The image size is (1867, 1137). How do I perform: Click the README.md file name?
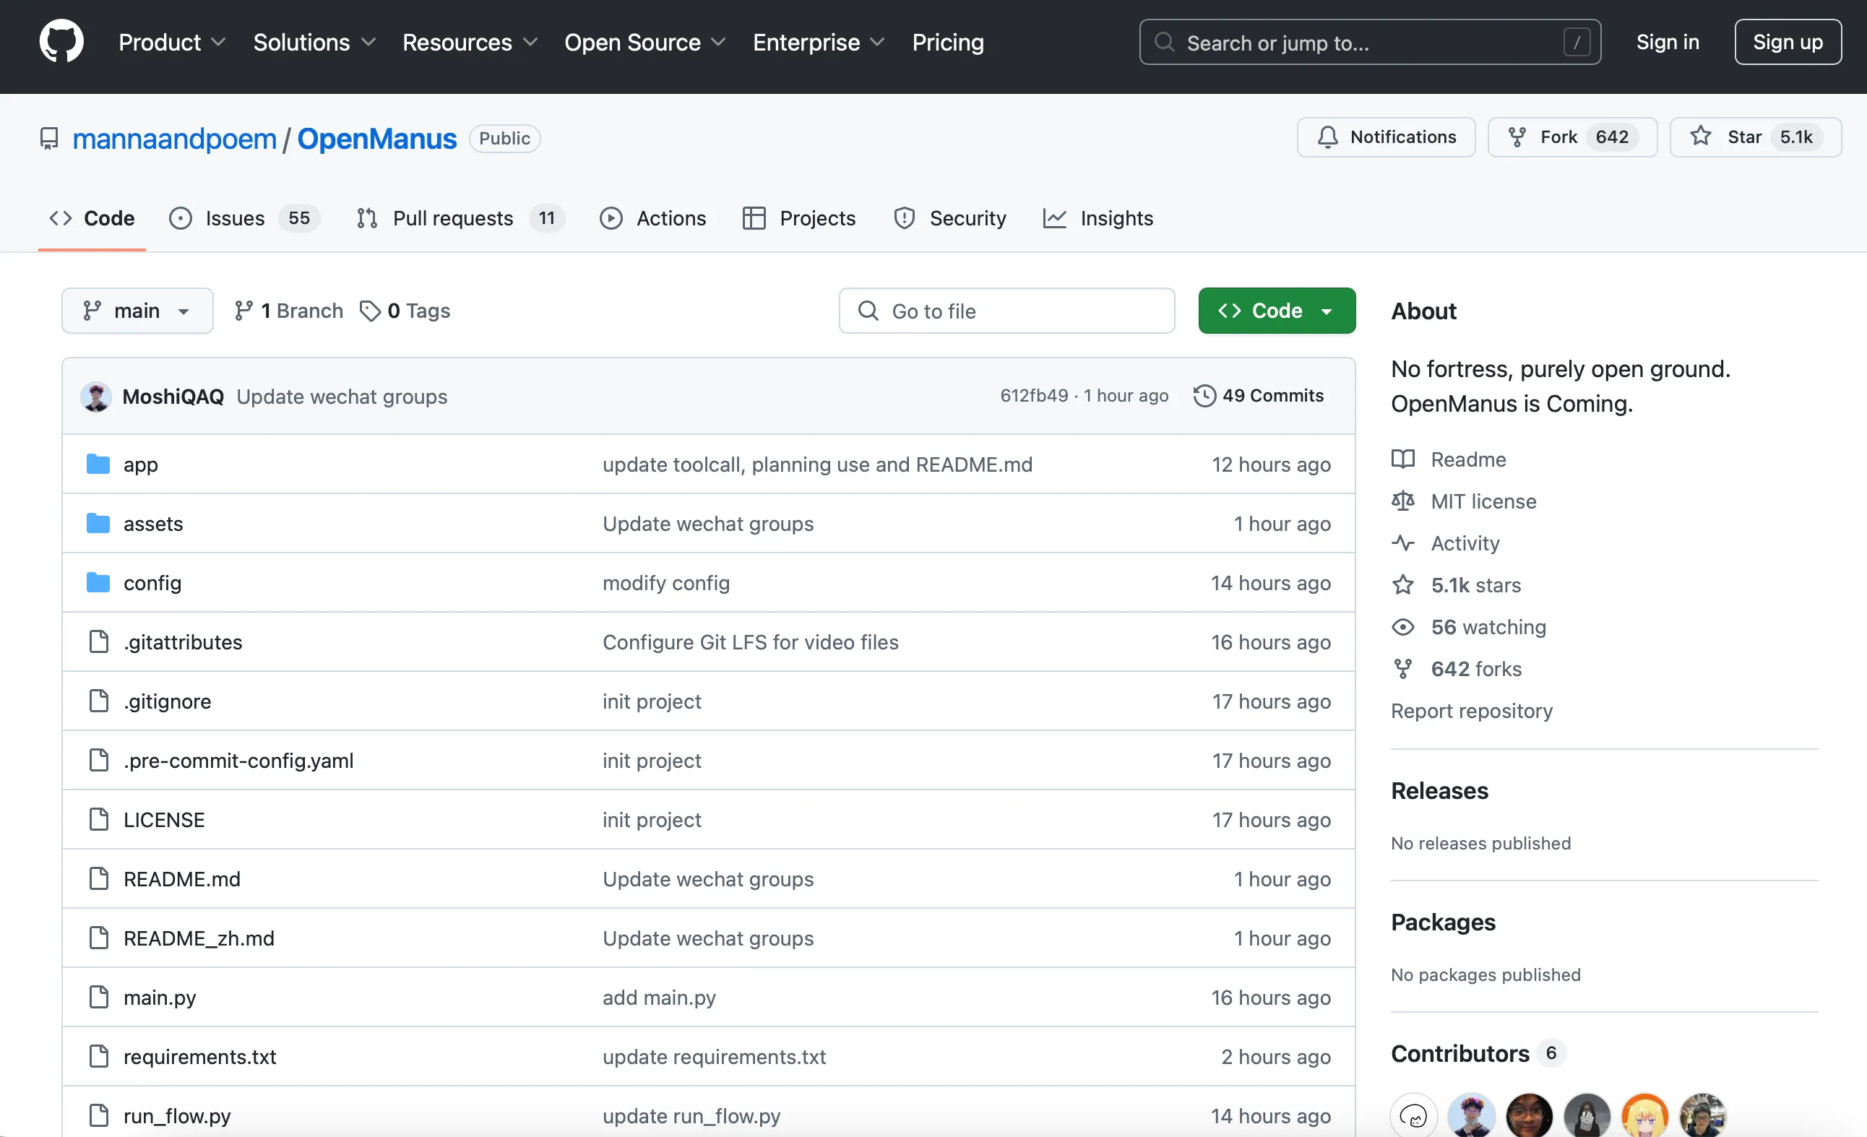click(182, 878)
